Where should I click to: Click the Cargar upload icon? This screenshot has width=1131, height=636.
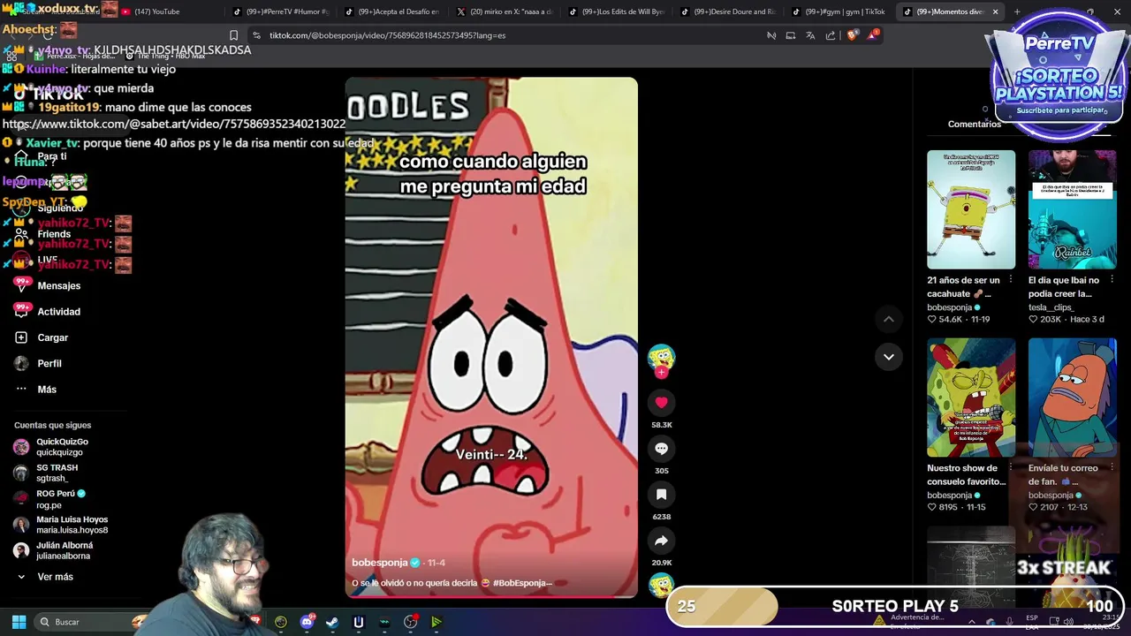click(21, 337)
